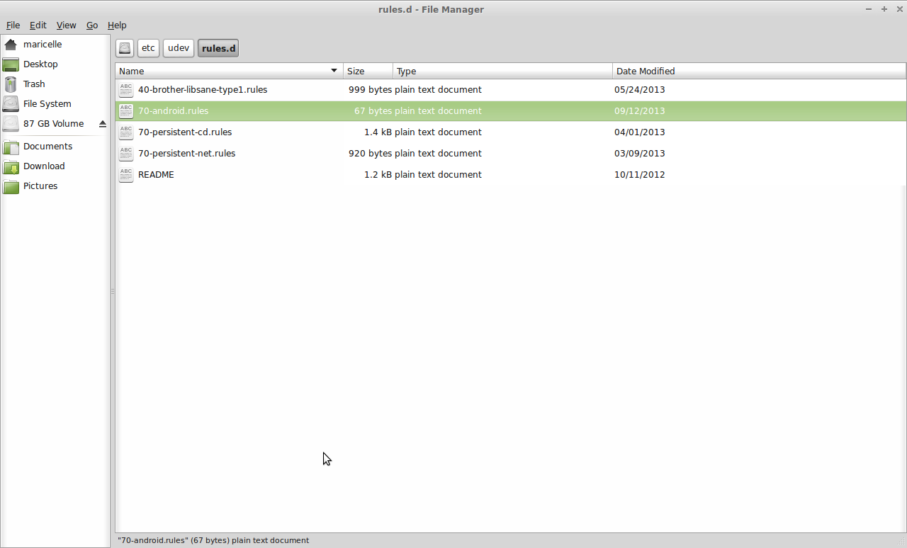Viewport: 907px width, 548px height.
Task: Open the Pictures folder in sidebar
Action: tap(40, 185)
